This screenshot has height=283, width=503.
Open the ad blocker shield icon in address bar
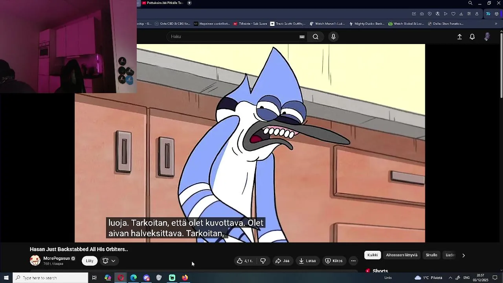click(x=430, y=14)
